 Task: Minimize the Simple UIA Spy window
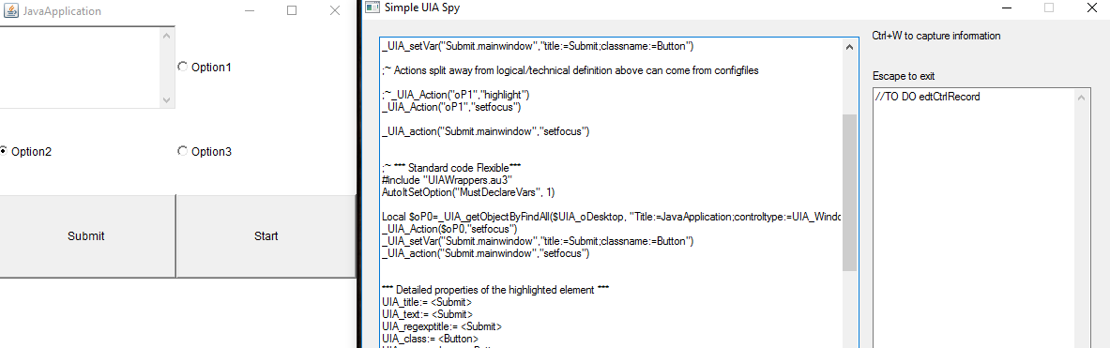pos(1007,8)
